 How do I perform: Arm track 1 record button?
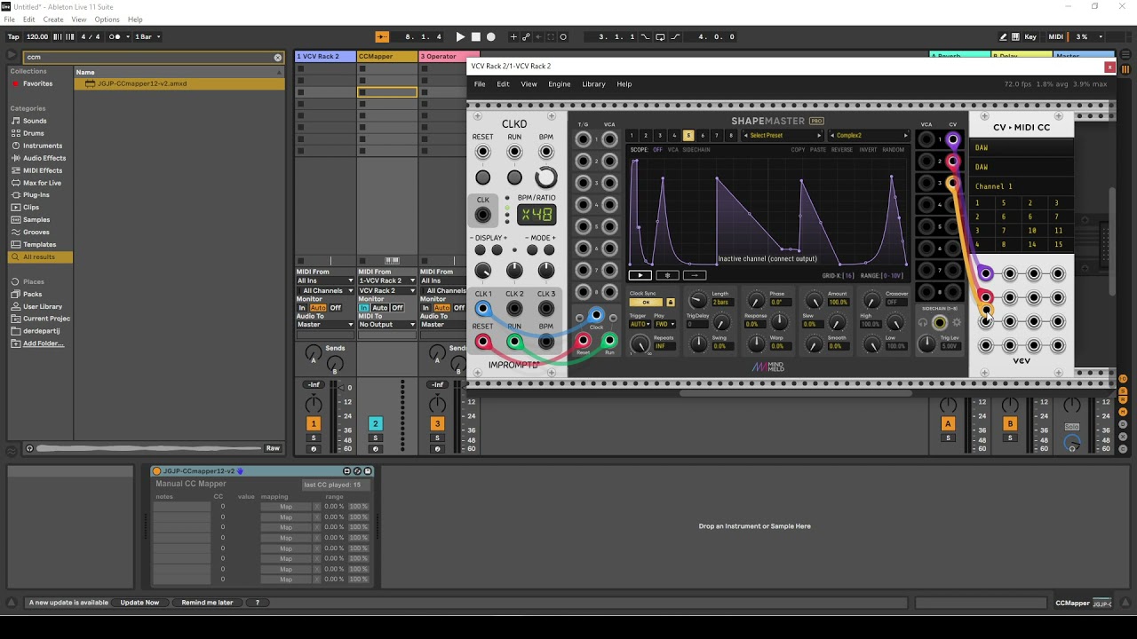click(314, 449)
